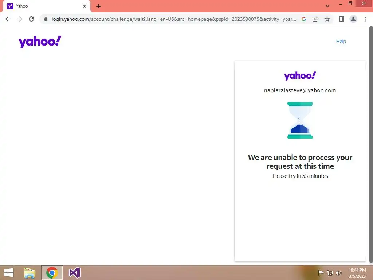Click the address bar URL

(x=174, y=19)
